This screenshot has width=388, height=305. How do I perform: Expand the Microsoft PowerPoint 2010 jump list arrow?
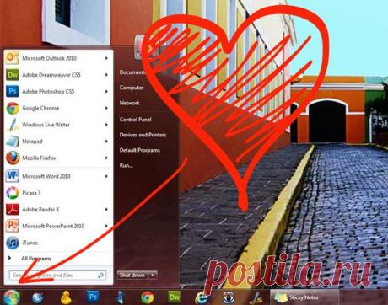click(x=106, y=226)
